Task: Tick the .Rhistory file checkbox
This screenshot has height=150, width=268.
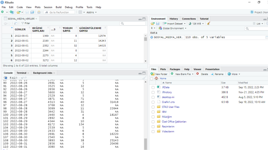Action: pyautogui.click(x=153, y=92)
